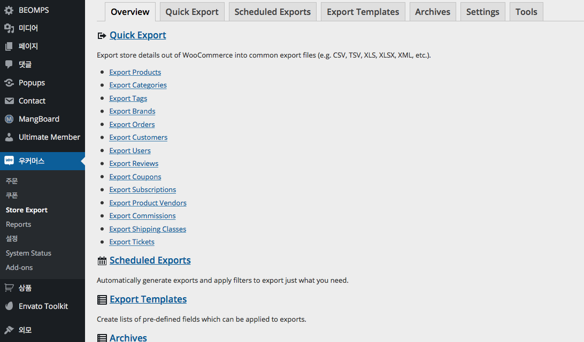Open the Quick Export heading link
The width and height of the screenshot is (584, 342).
point(138,35)
